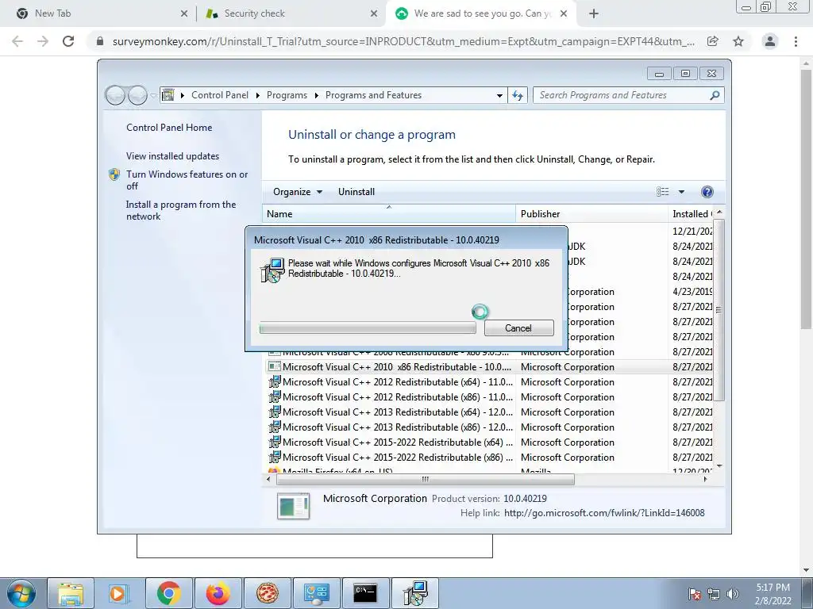Open the Chrome profile avatar
The height and width of the screenshot is (609, 813).
click(x=770, y=41)
